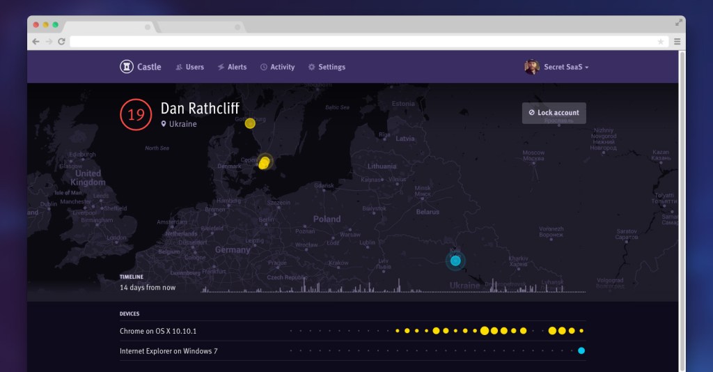This screenshot has height=372, width=713.
Task: Reload the page with the refresh icon
Action: tap(61, 42)
